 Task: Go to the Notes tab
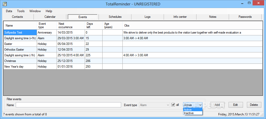click(x=213, y=17)
